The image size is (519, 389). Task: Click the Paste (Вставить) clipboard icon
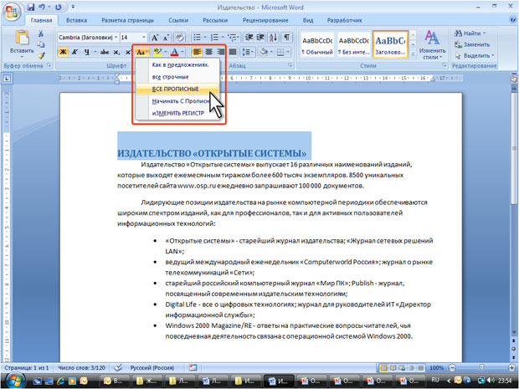coord(22,37)
